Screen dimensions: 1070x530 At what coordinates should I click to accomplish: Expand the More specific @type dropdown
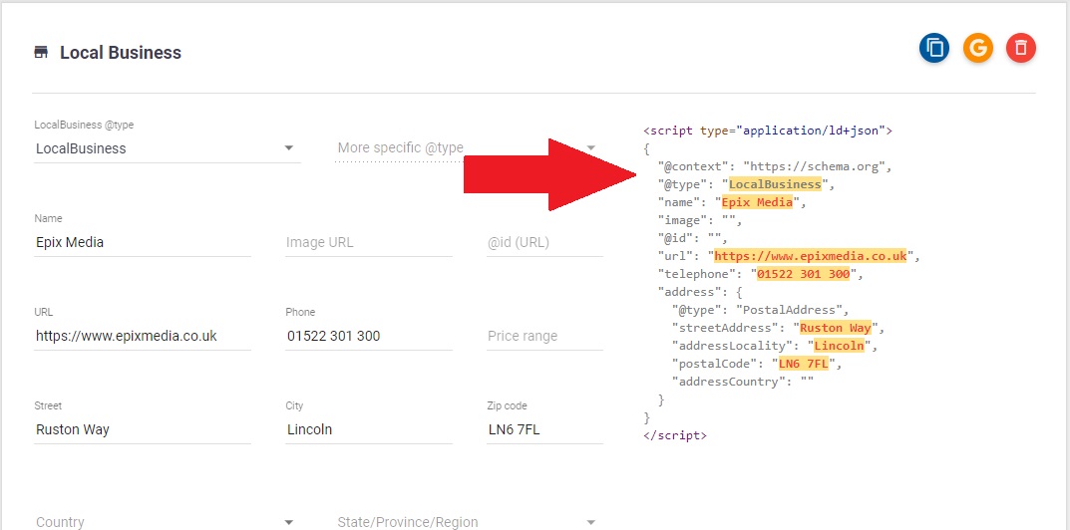coord(466,148)
